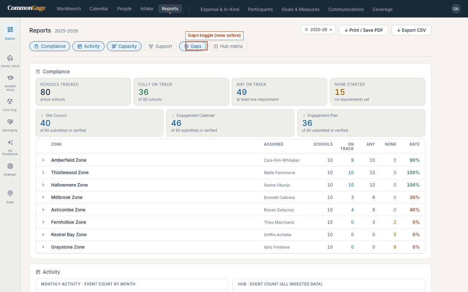This screenshot has height=292, width=468.
Task: Click the Export CSV button
Action: coord(411,30)
